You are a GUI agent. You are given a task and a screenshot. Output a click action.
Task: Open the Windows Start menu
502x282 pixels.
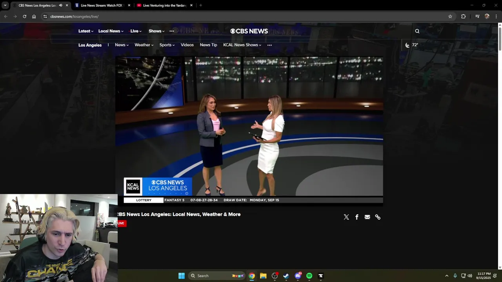[182, 276]
